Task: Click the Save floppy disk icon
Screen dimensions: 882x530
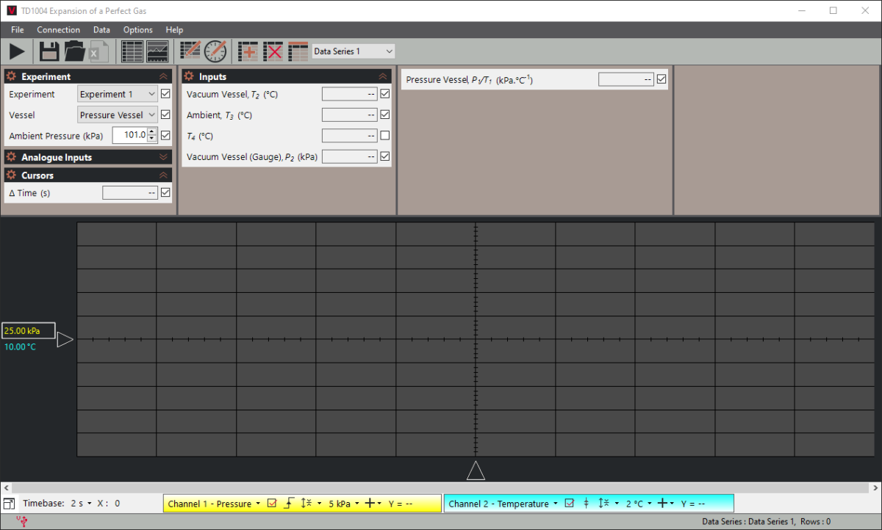Action: 49,51
